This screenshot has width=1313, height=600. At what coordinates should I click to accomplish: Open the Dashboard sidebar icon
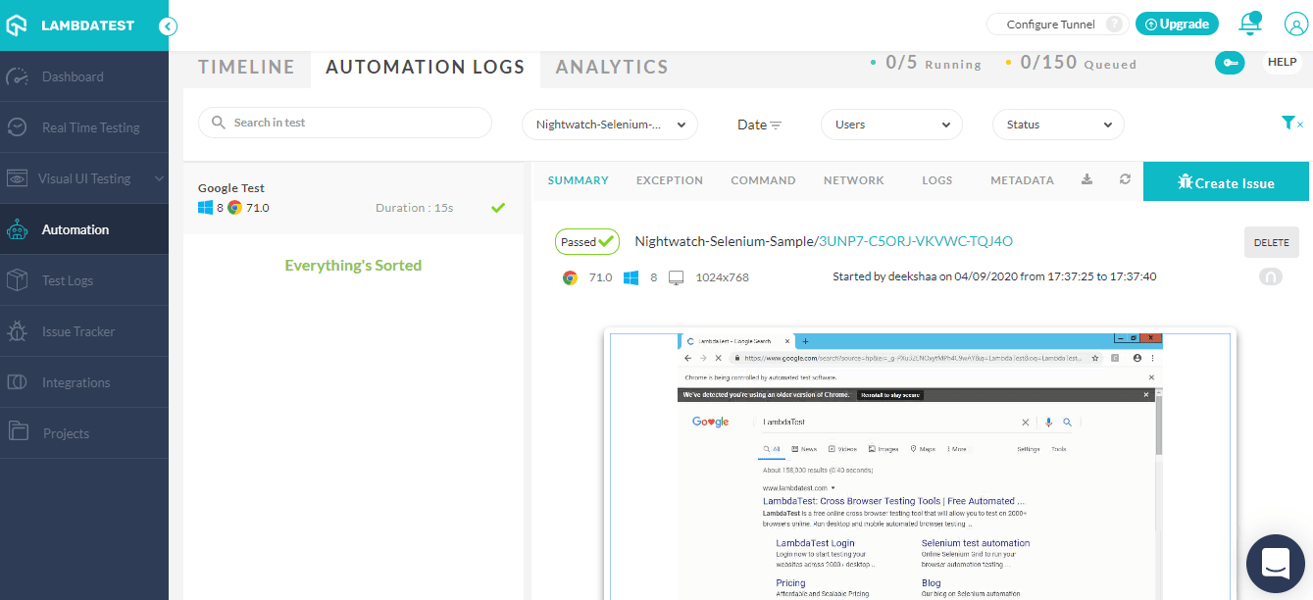click(17, 76)
